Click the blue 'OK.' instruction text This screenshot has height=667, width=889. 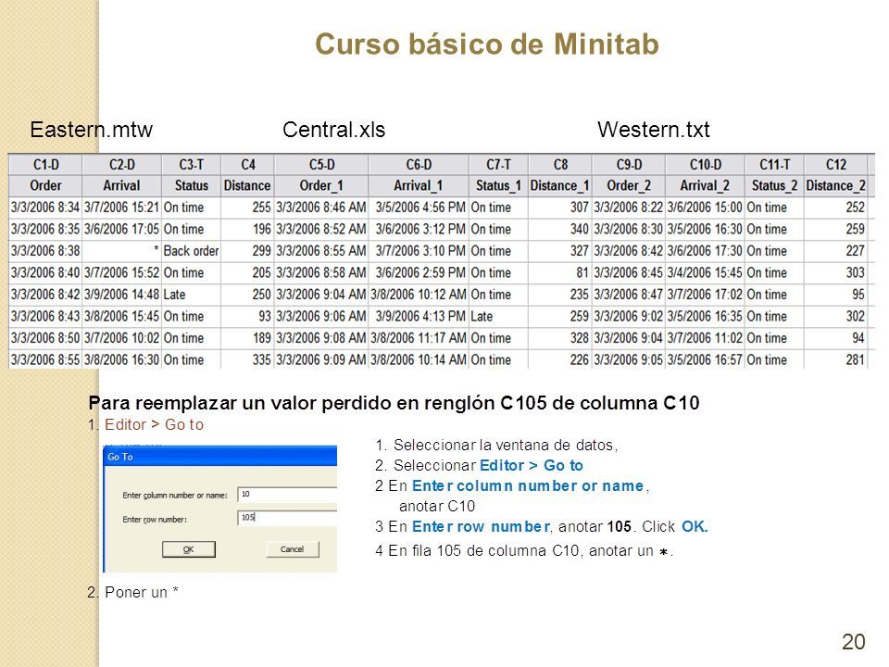click(x=695, y=526)
